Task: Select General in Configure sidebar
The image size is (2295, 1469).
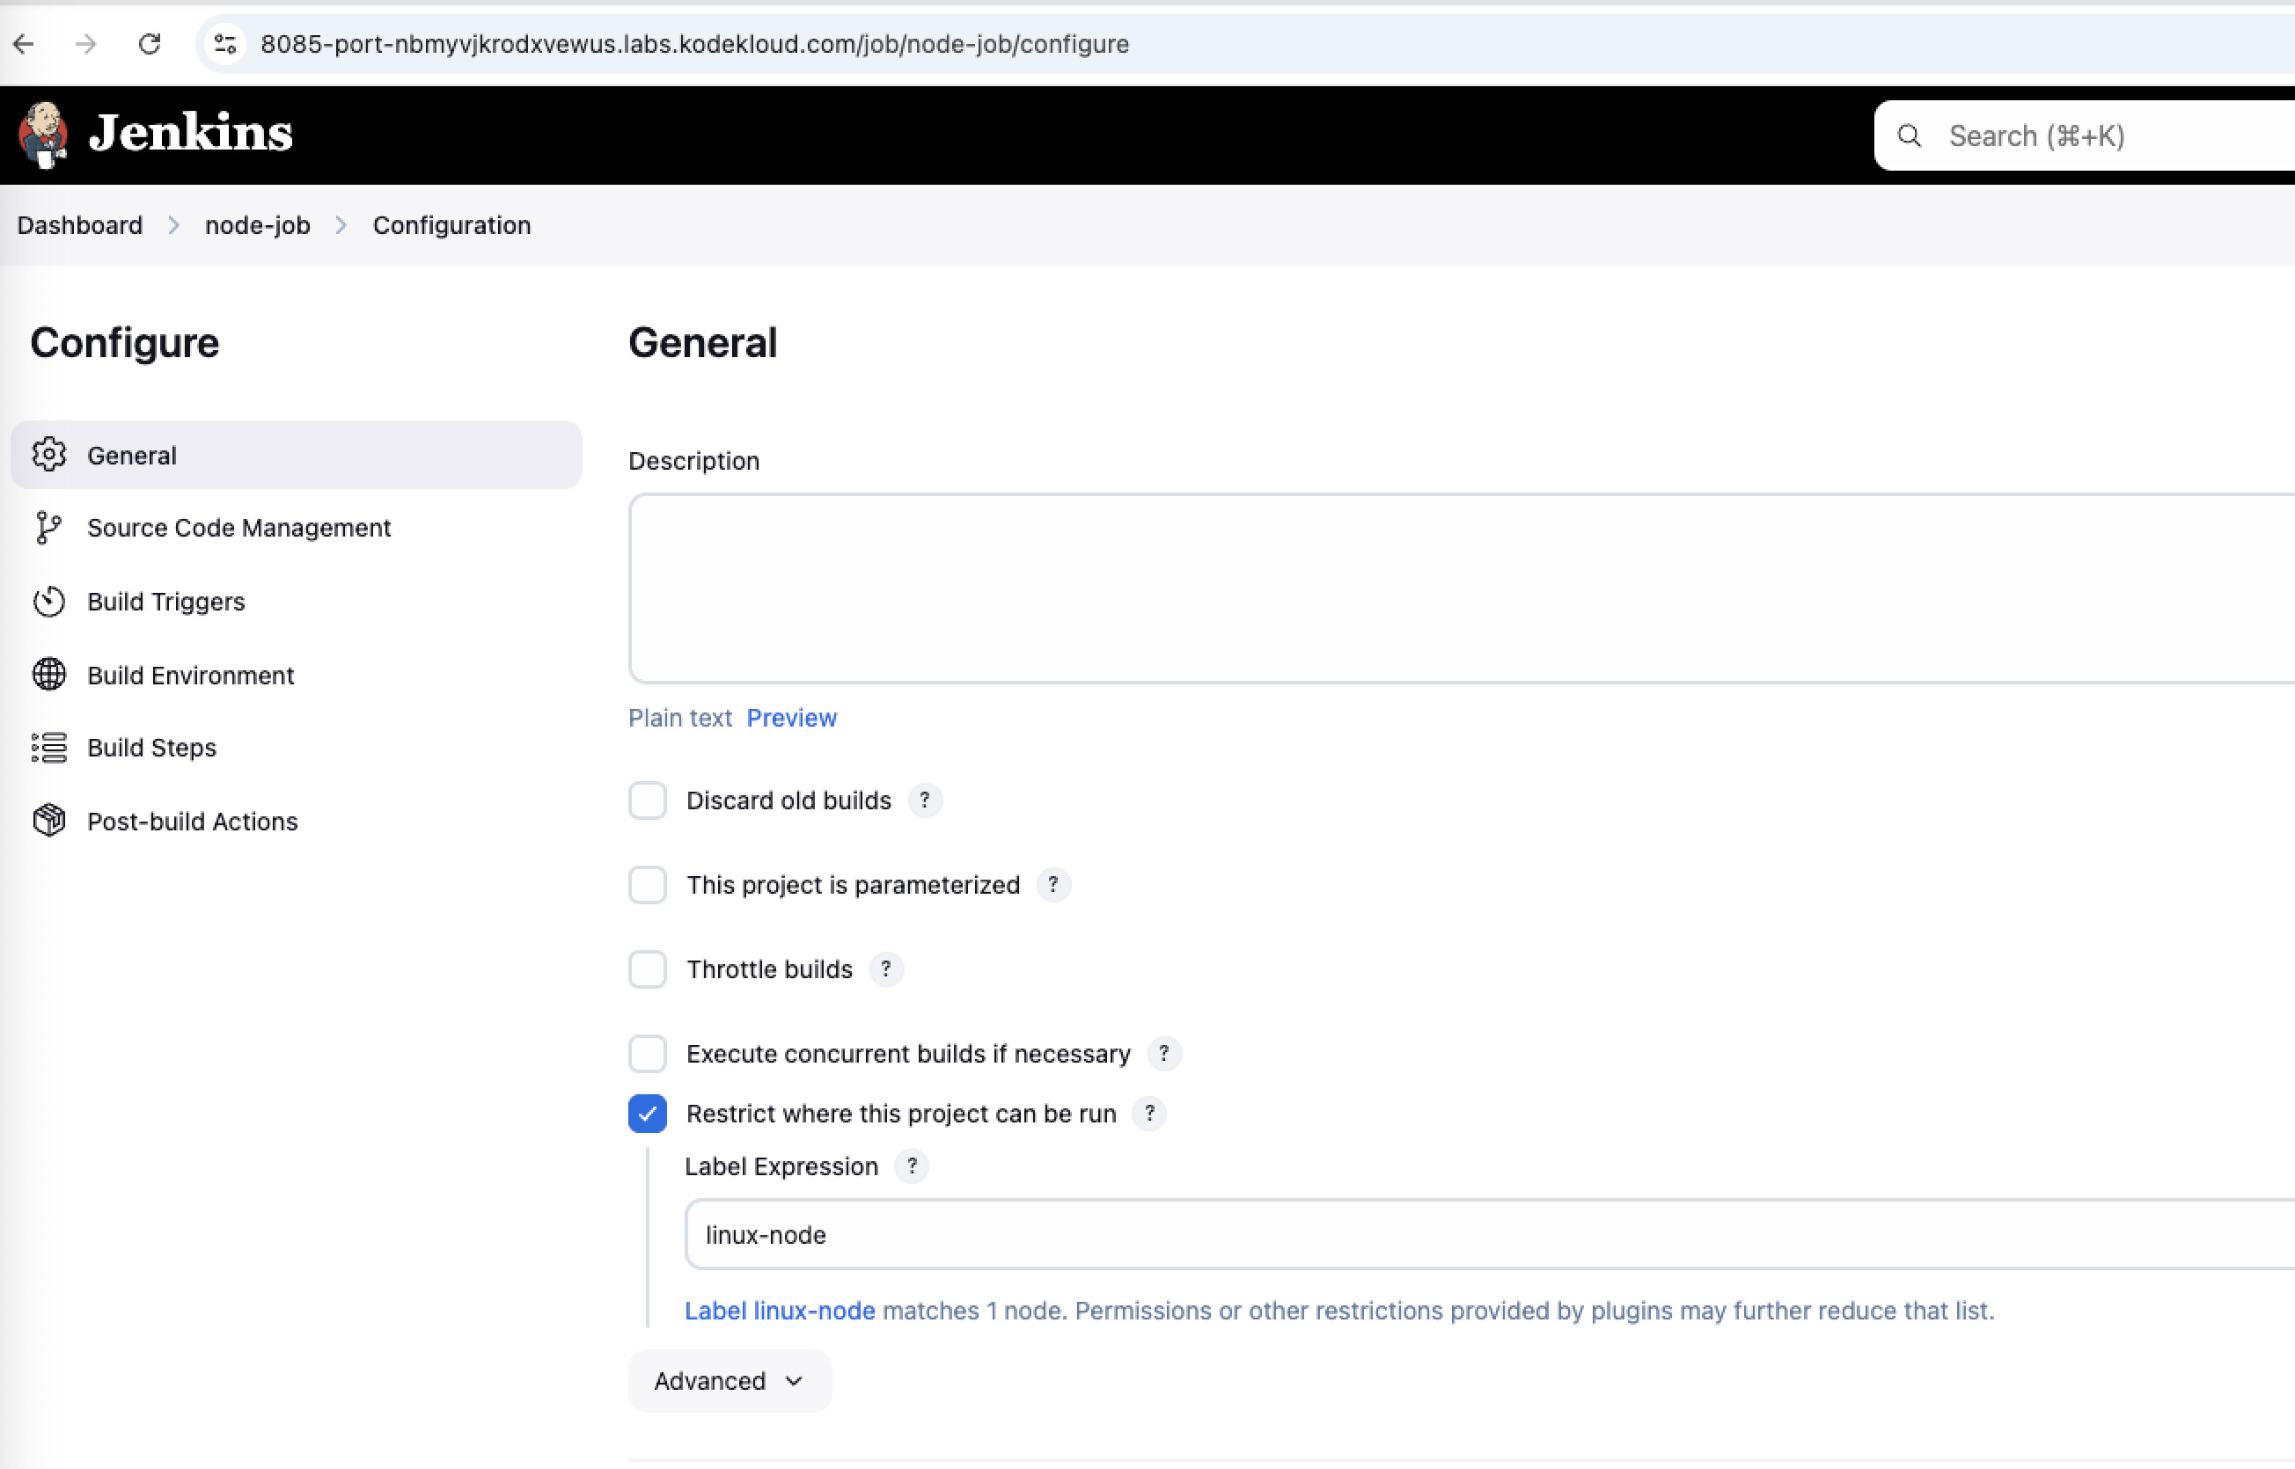Action: (x=296, y=455)
